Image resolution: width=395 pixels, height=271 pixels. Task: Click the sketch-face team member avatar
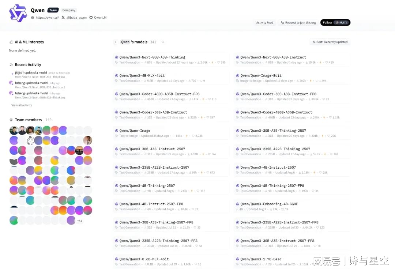(30, 140)
